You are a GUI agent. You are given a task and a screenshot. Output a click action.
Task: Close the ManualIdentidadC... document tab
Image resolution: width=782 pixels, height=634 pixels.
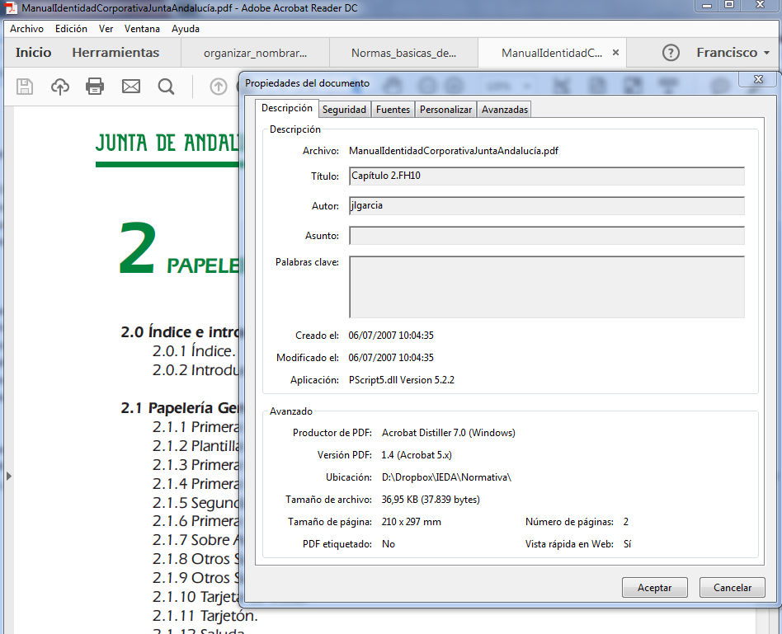coord(616,52)
